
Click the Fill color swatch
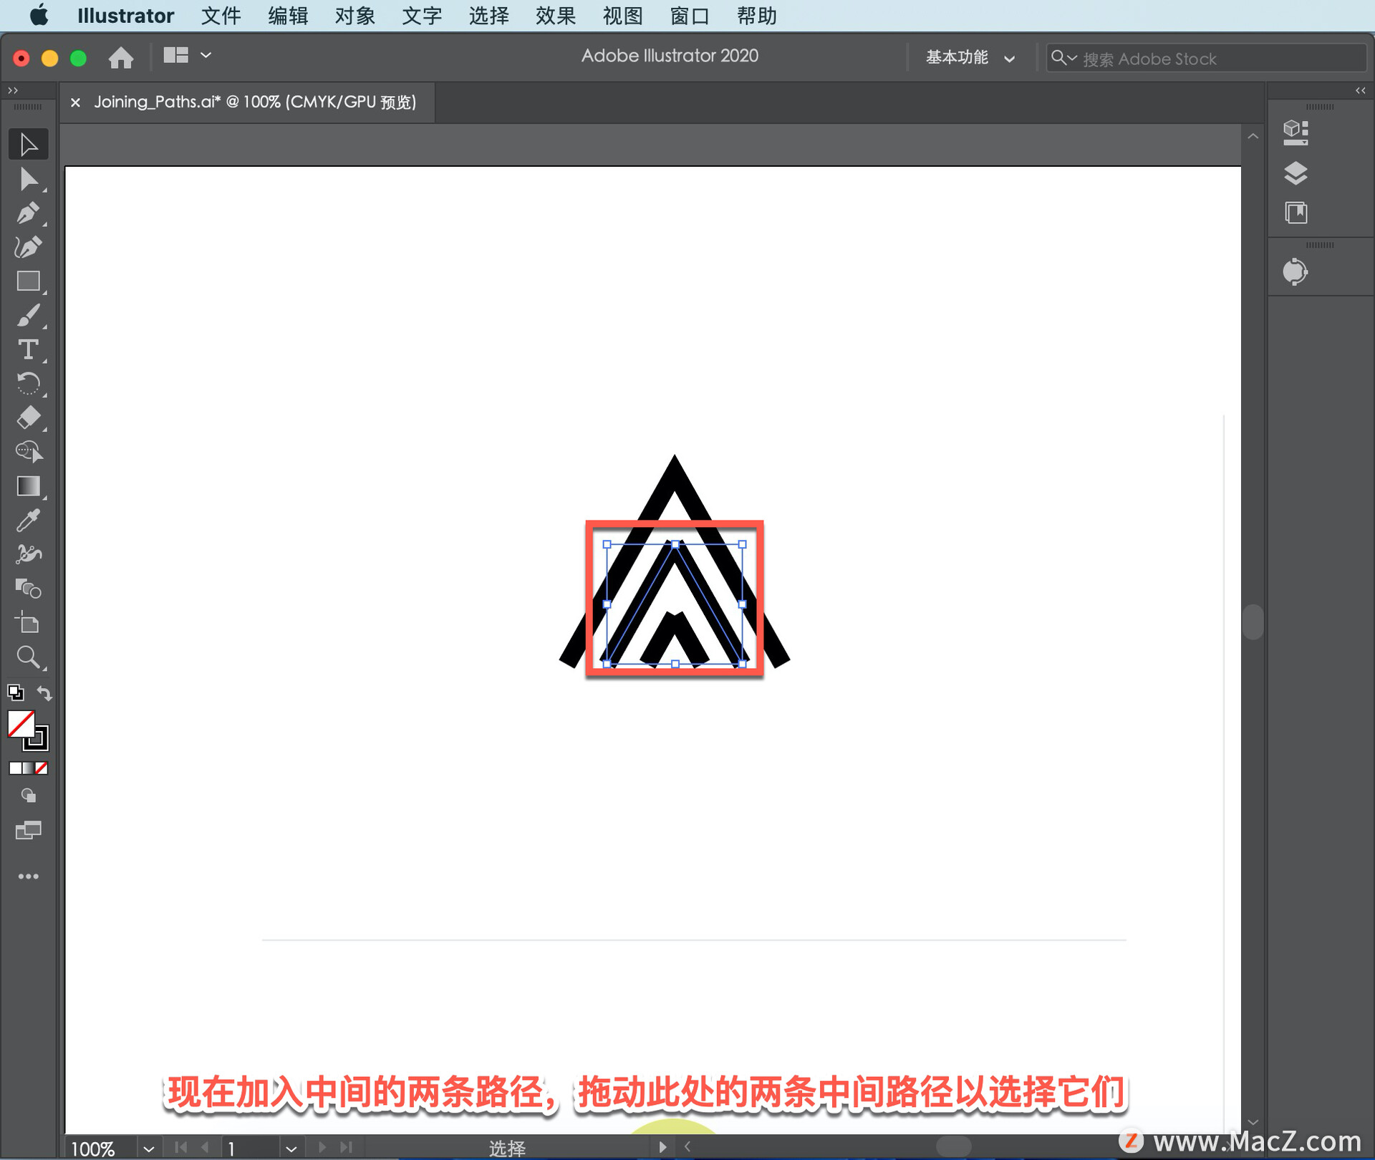21,724
